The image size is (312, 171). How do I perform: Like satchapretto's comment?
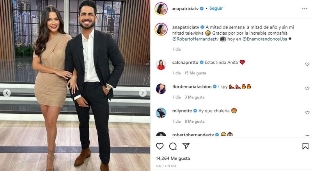307,64
